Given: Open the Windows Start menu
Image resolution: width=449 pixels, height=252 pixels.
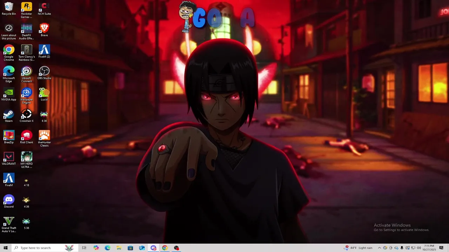Looking at the screenshot, I should 6,248.
